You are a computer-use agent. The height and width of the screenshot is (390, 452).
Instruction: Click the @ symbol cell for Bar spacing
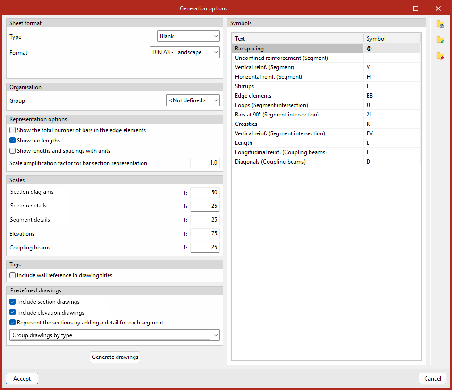[392, 49]
